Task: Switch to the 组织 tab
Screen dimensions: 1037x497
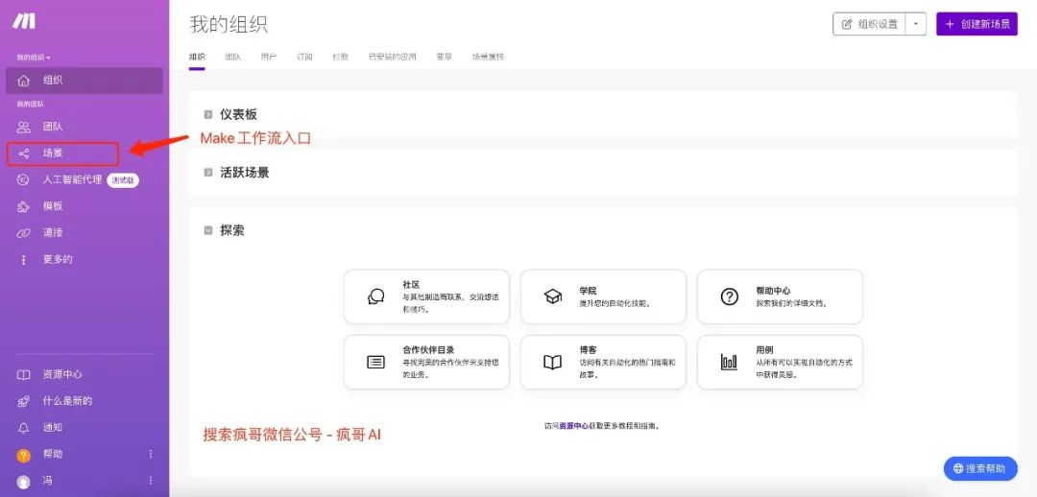Action: pyautogui.click(x=197, y=57)
